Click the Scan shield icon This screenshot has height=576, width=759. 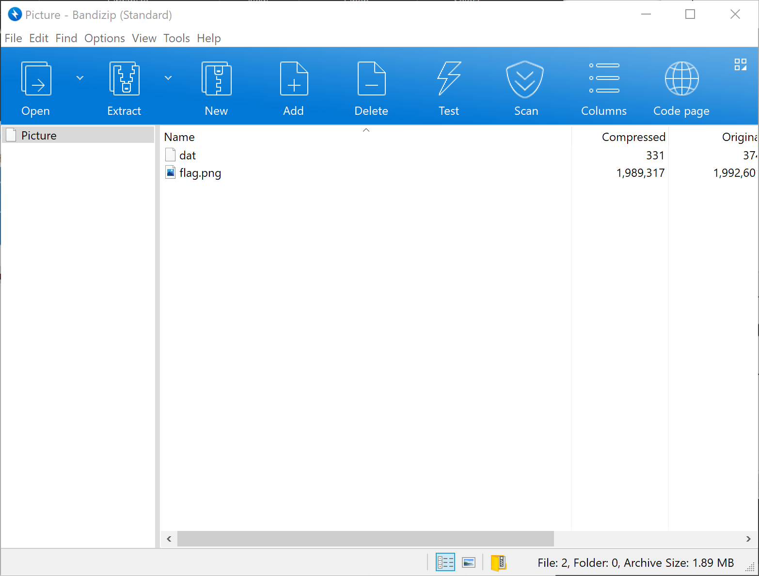pyautogui.click(x=526, y=79)
